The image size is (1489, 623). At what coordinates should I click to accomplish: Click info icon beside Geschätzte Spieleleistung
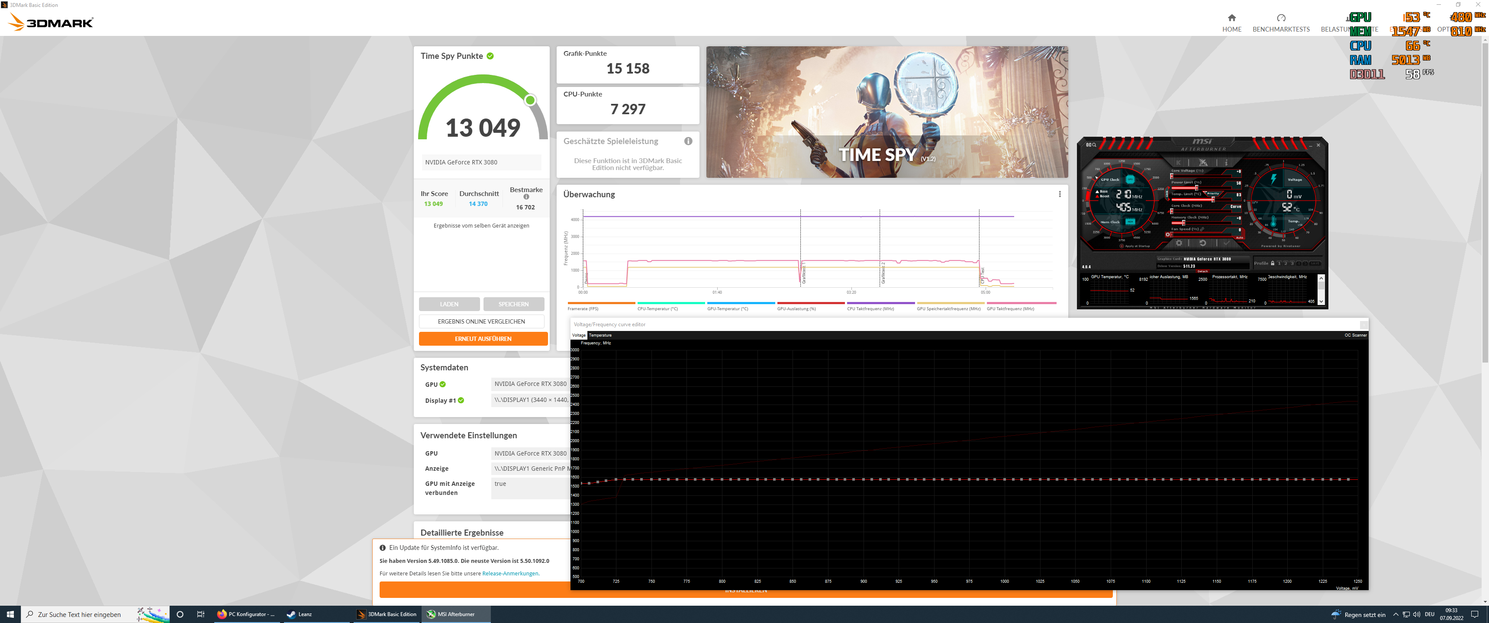(x=688, y=141)
